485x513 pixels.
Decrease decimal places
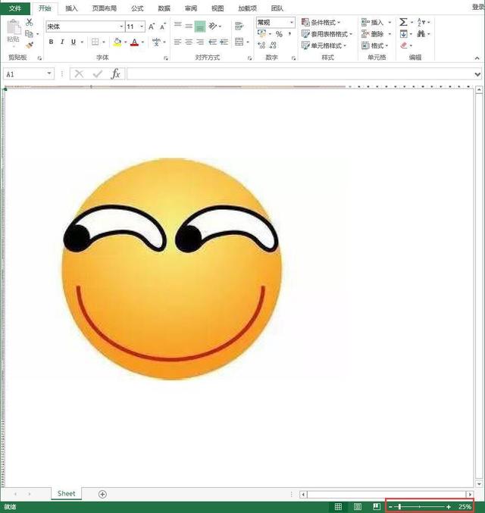pyautogui.click(x=273, y=45)
